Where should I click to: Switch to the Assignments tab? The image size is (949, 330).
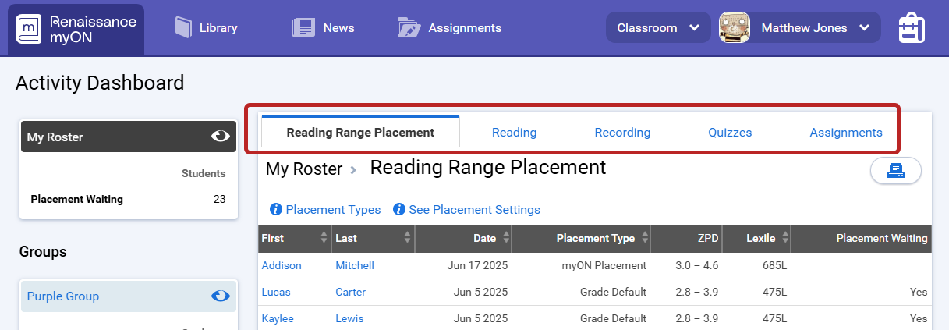click(846, 133)
